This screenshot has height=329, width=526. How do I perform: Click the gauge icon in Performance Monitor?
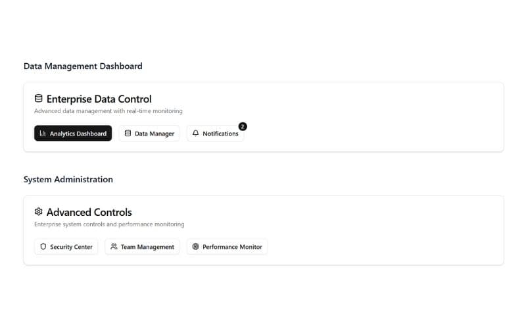[195, 247]
